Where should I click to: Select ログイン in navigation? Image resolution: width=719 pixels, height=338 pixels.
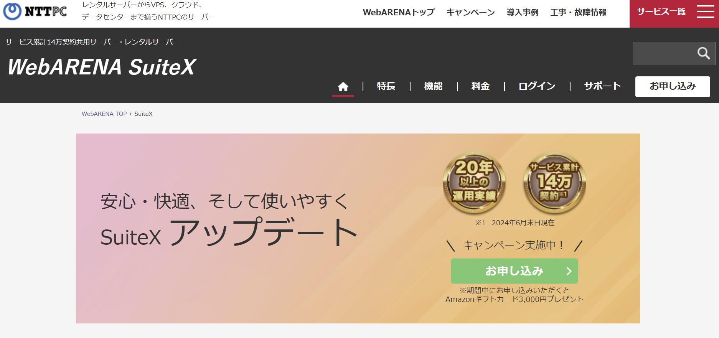(x=537, y=86)
